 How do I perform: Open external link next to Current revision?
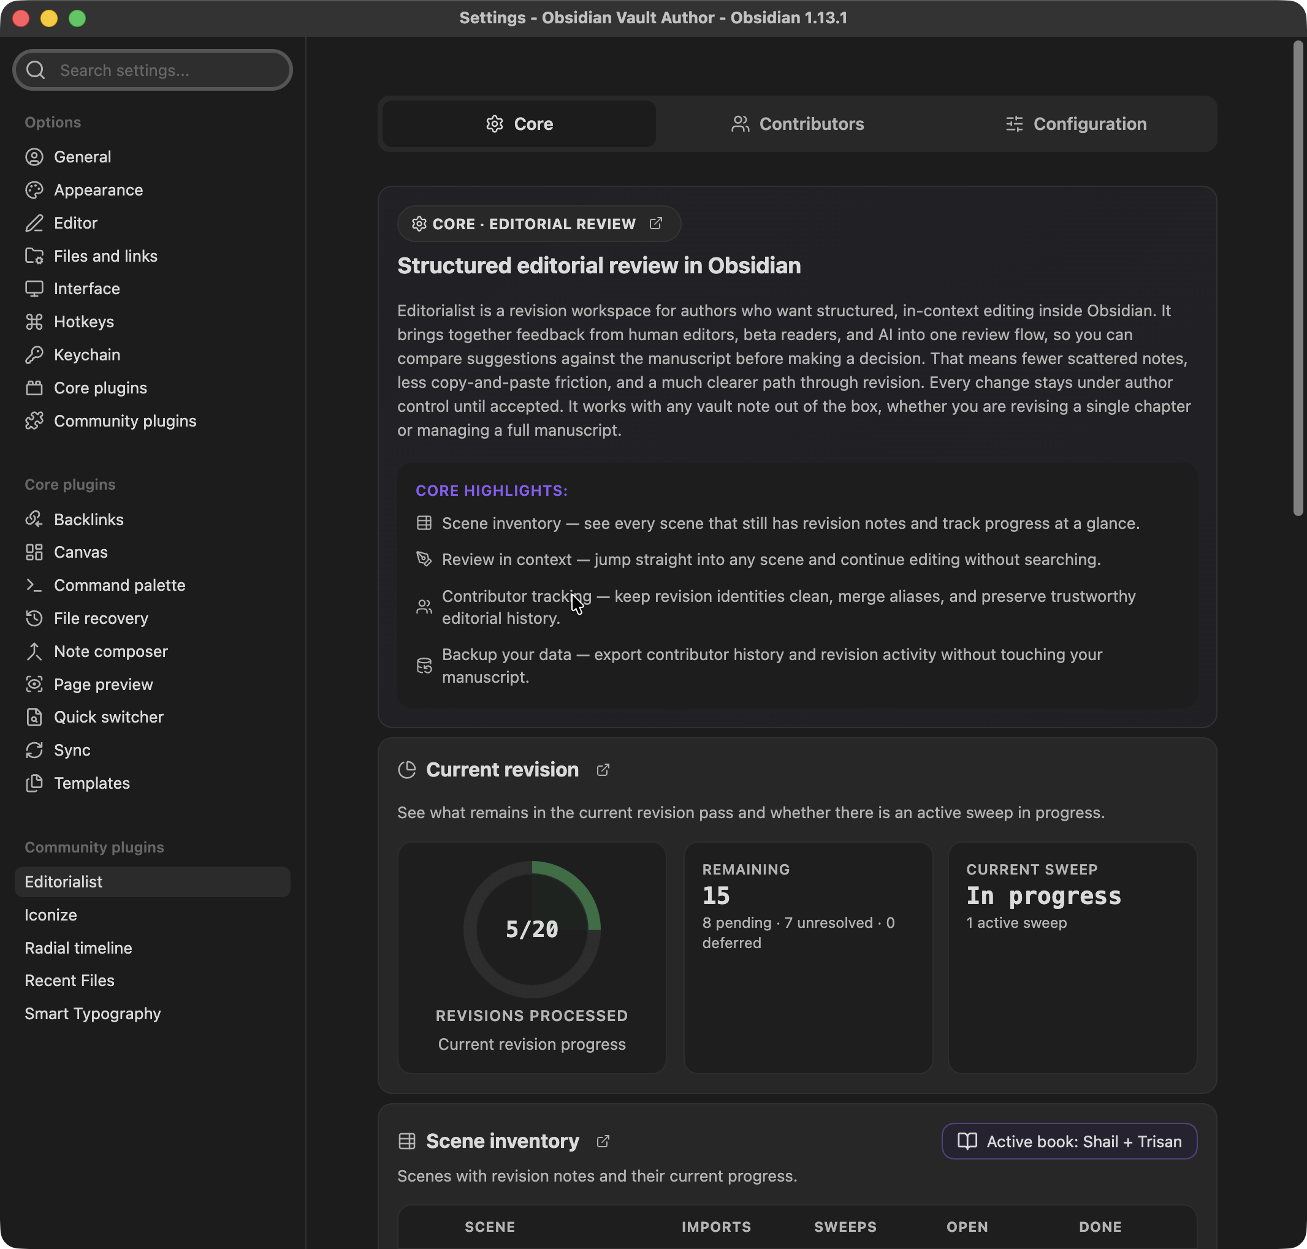[603, 770]
